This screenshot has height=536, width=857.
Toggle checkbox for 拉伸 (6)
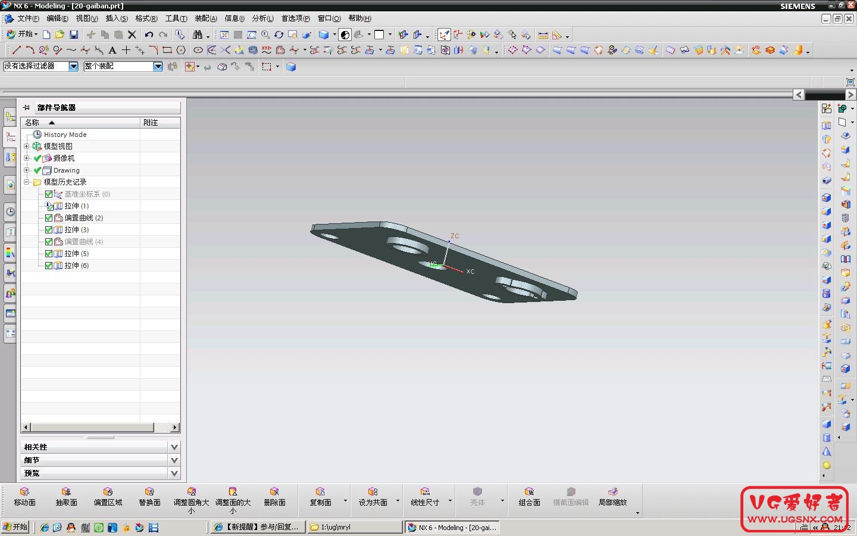pos(49,266)
